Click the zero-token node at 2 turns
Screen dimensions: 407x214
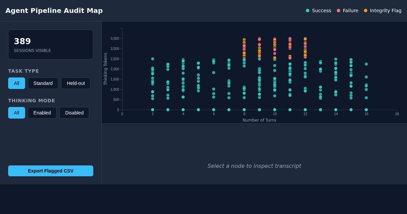click(153, 110)
